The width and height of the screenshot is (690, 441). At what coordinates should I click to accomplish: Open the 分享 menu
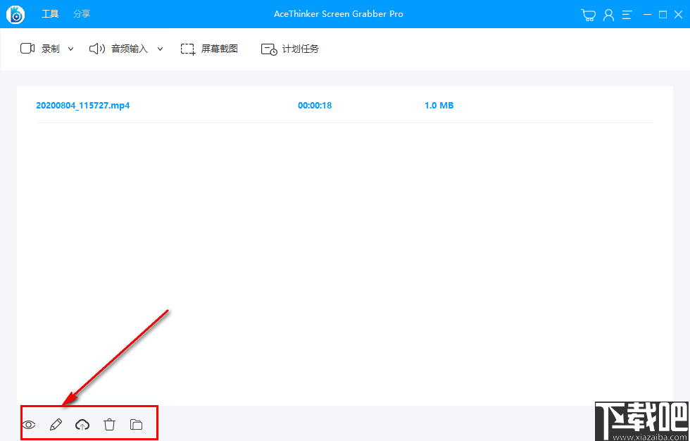[x=81, y=13]
